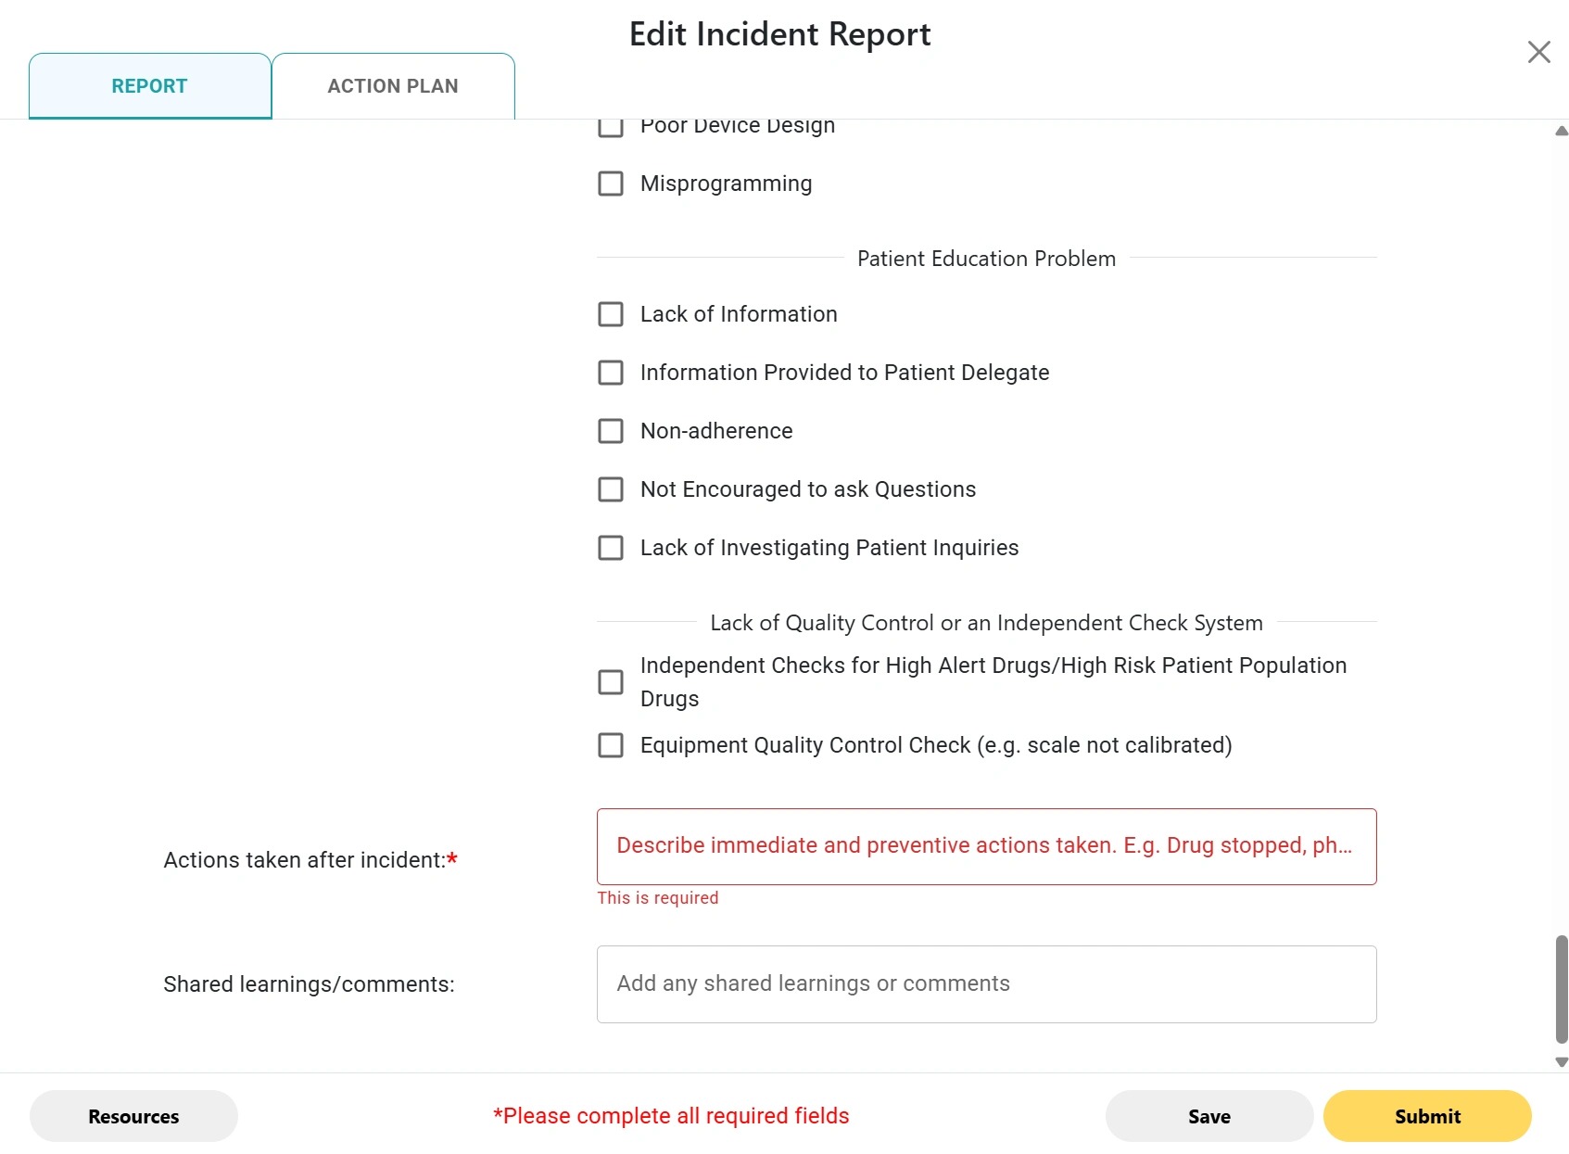Image resolution: width=1569 pixels, height=1154 pixels.
Task: Click the vertical scrollbar thumb
Action: pos(1561,989)
